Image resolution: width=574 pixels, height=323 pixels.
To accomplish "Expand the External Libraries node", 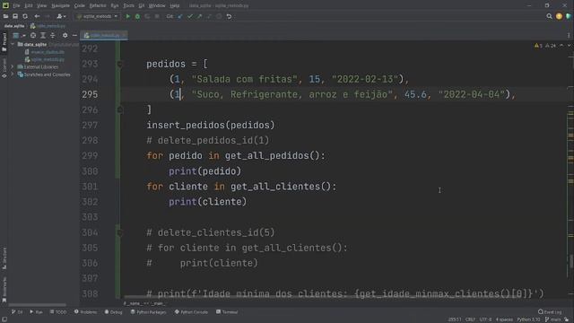I will coord(13,67).
